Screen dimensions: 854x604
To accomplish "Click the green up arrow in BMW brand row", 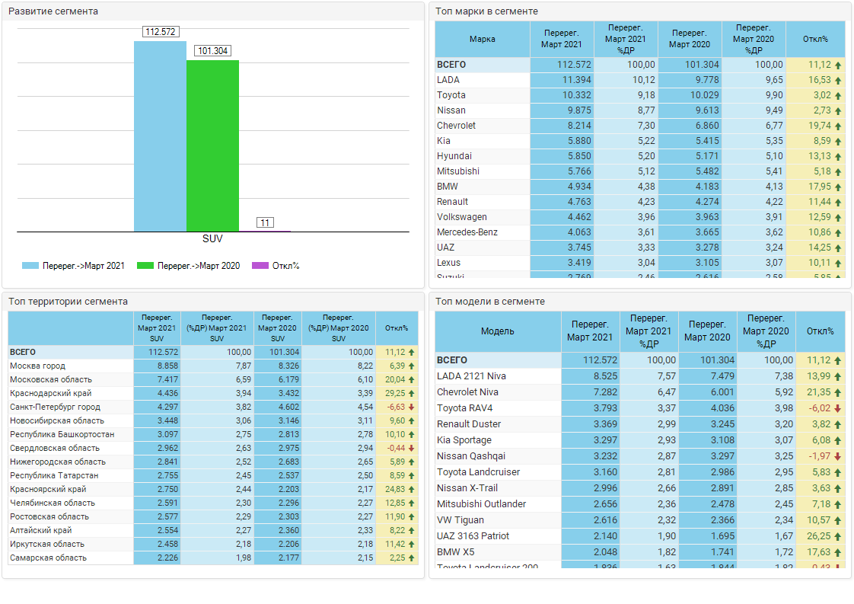I will pyautogui.click(x=838, y=187).
